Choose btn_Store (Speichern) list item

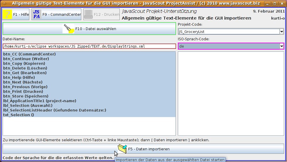(x=26, y=96)
